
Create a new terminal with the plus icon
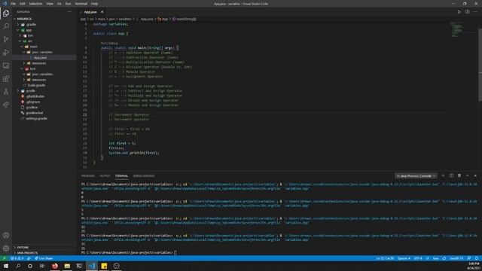pyautogui.click(x=443, y=175)
